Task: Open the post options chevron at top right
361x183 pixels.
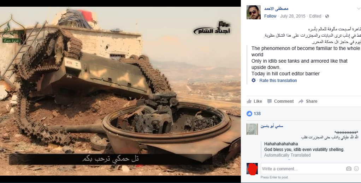Action: pos(359,9)
